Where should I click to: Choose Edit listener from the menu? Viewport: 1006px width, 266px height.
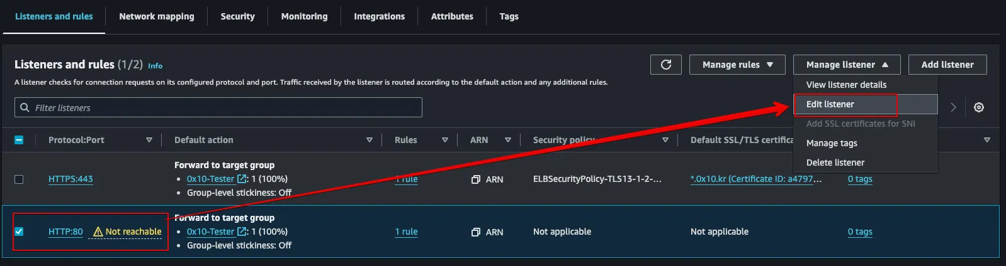830,104
